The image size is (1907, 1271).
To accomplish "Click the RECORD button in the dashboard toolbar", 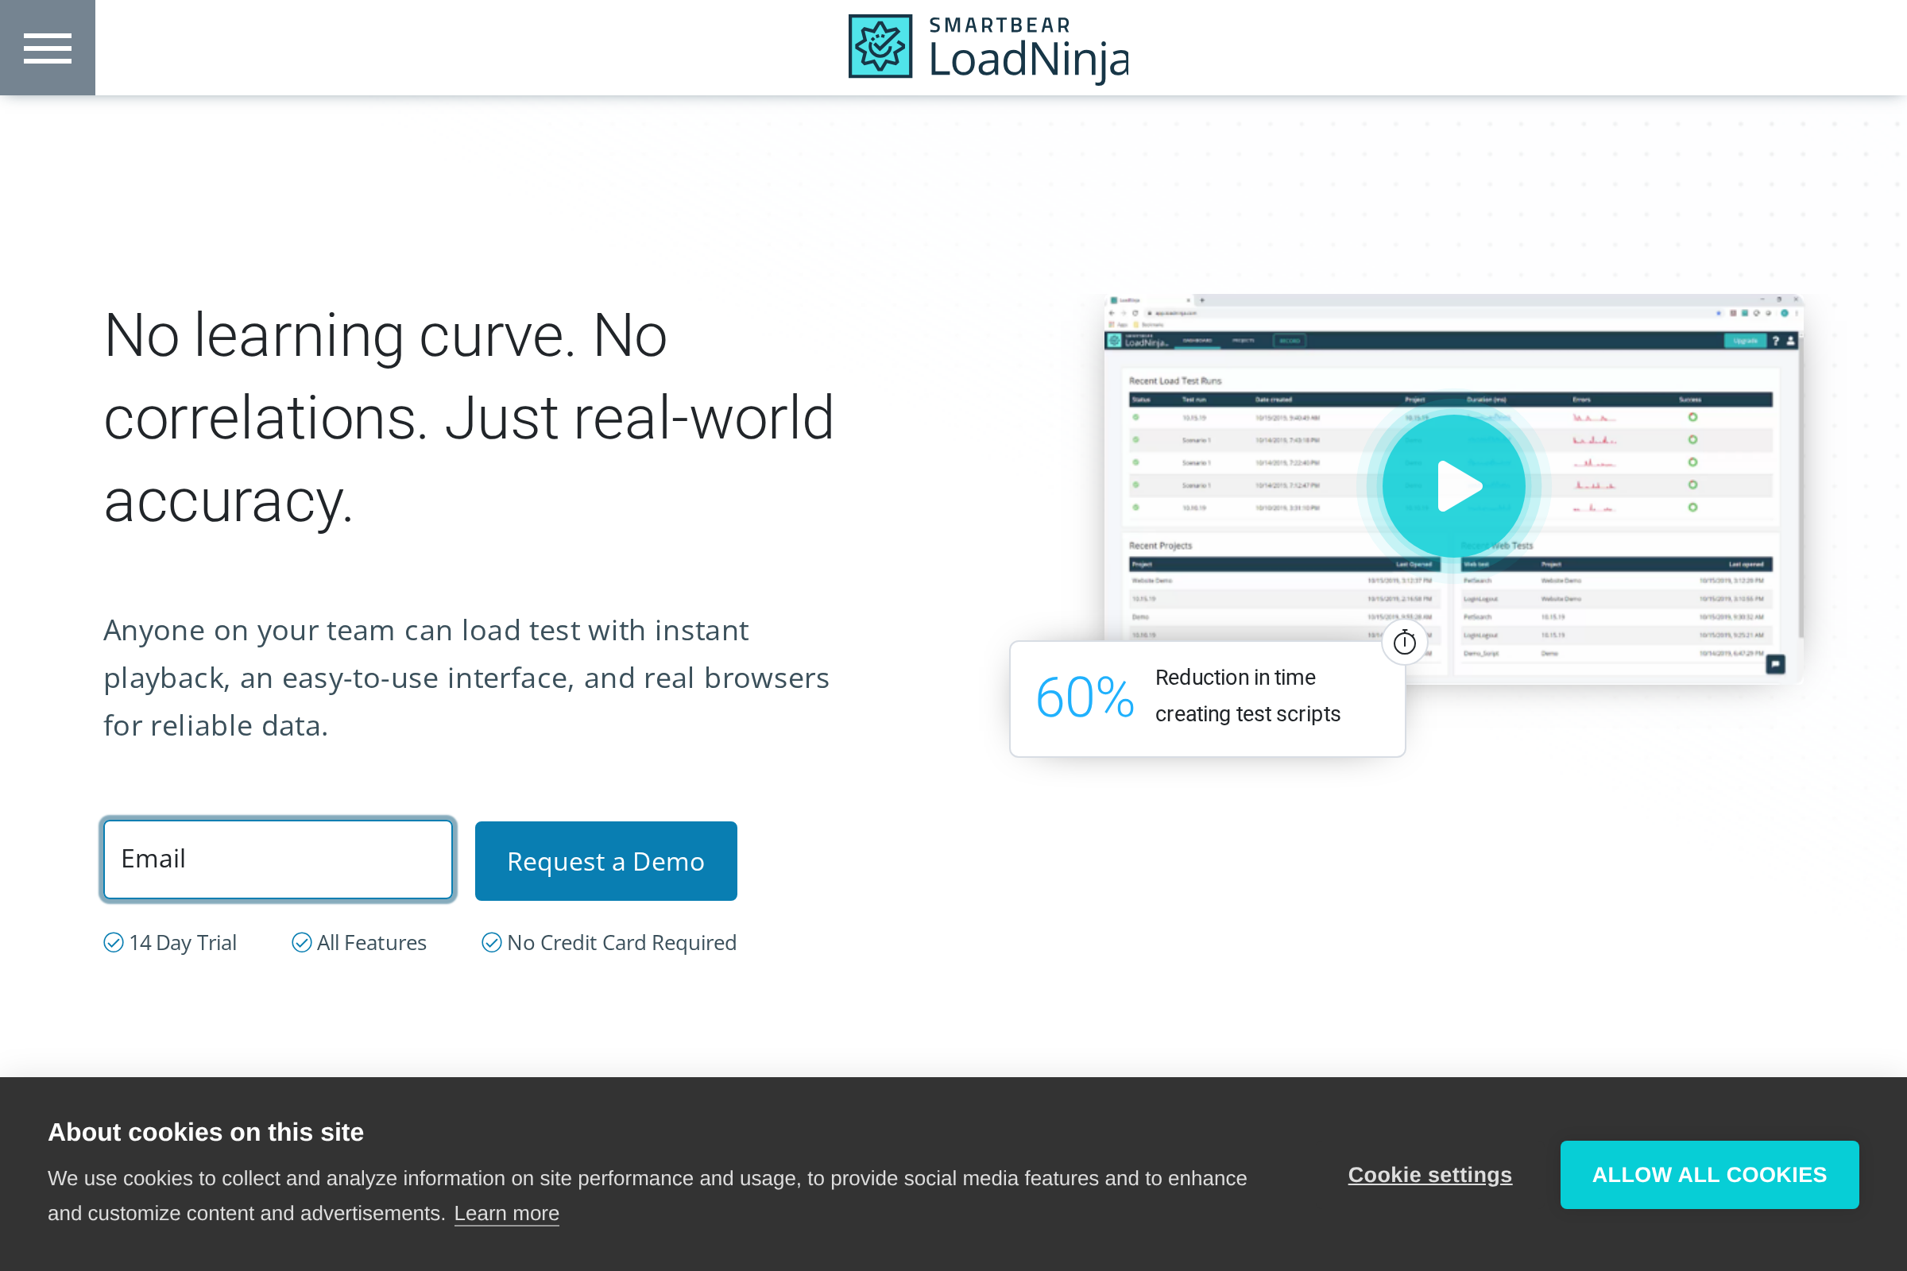I will point(1290,341).
